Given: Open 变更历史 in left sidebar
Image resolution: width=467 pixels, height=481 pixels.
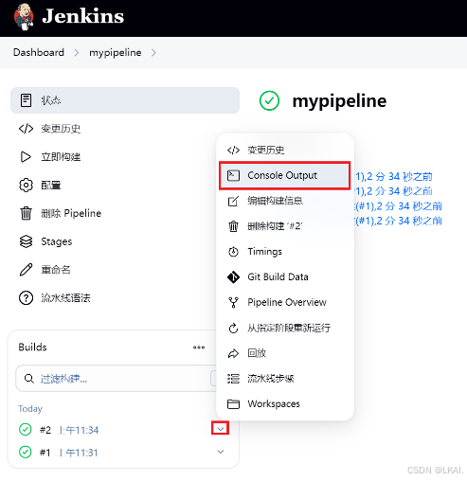Looking at the screenshot, I should pyautogui.click(x=61, y=129).
